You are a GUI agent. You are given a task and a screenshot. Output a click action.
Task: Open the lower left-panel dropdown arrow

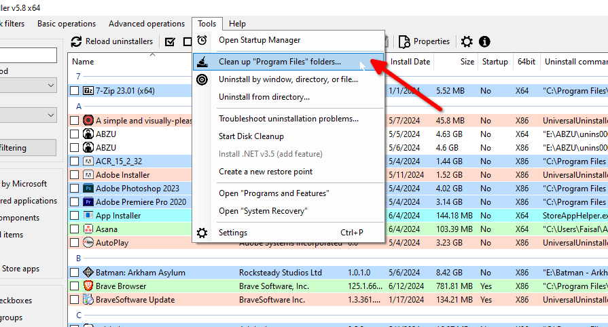tap(51, 115)
